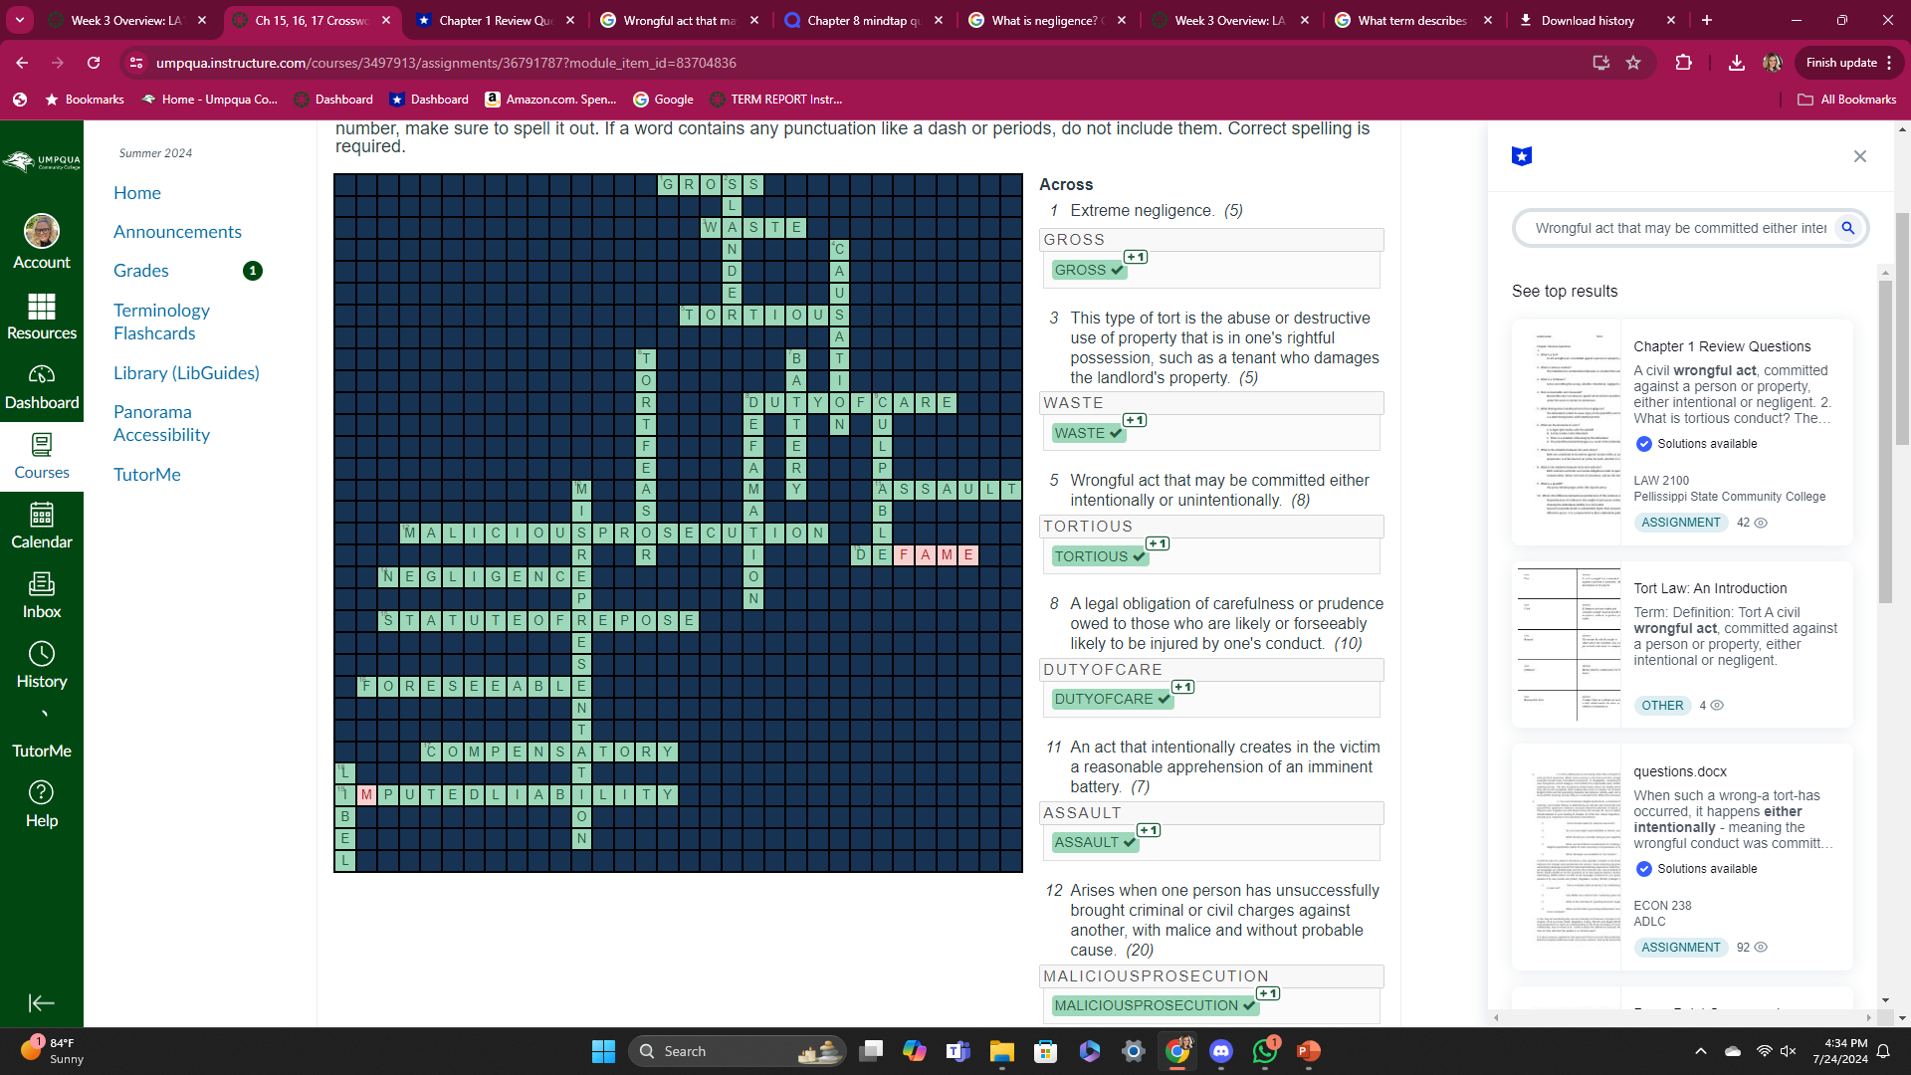Collapse the Canvas course navigation sidebar
1911x1075 pixels.
(42, 1003)
